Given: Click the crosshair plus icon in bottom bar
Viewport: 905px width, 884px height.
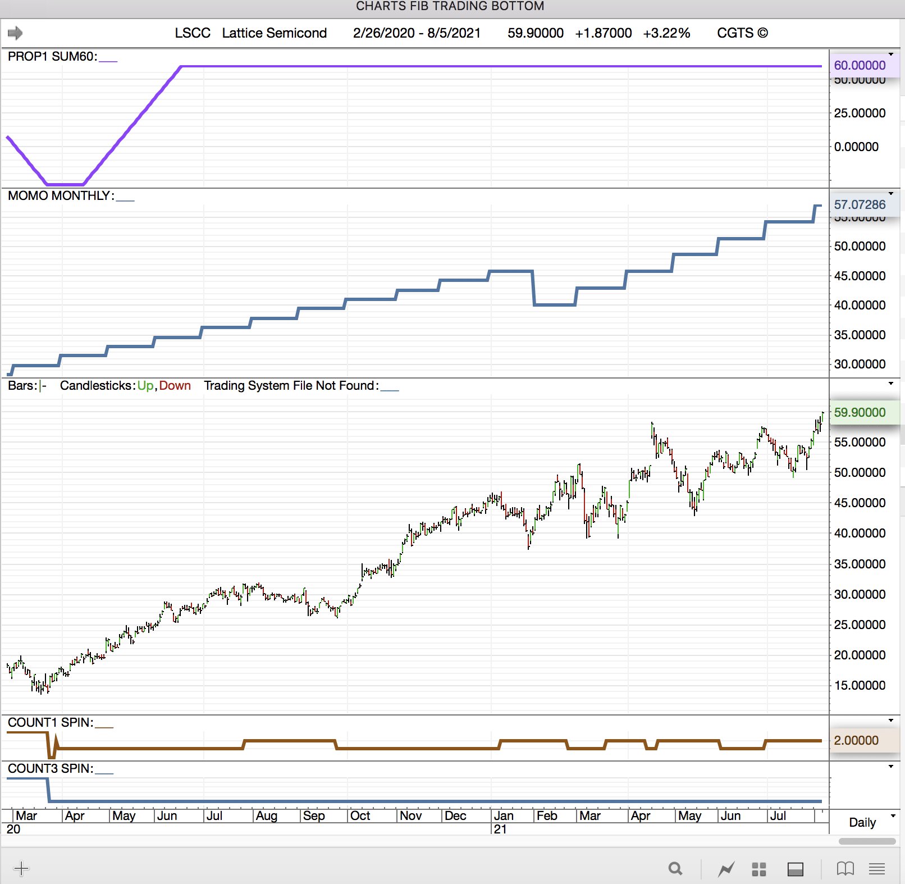Looking at the screenshot, I should pyautogui.click(x=21, y=869).
